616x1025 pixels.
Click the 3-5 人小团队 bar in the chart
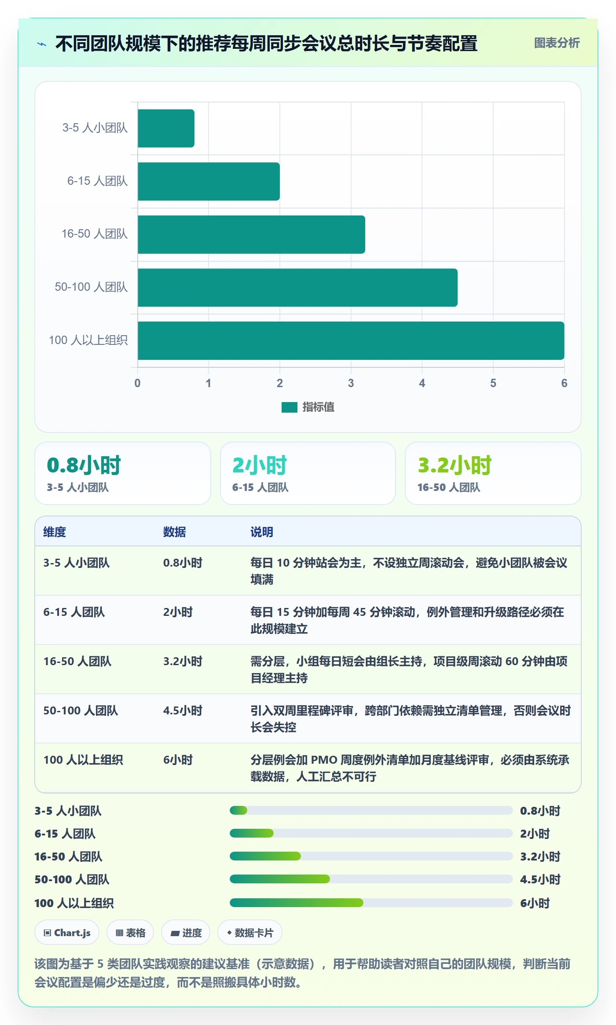coord(166,128)
